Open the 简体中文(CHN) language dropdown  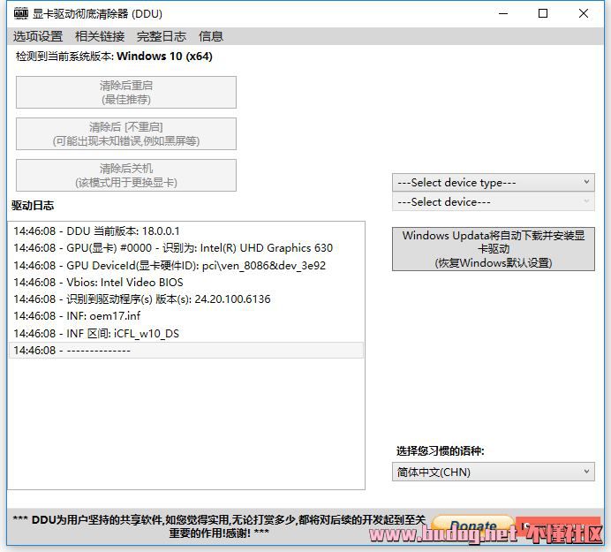click(494, 472)
